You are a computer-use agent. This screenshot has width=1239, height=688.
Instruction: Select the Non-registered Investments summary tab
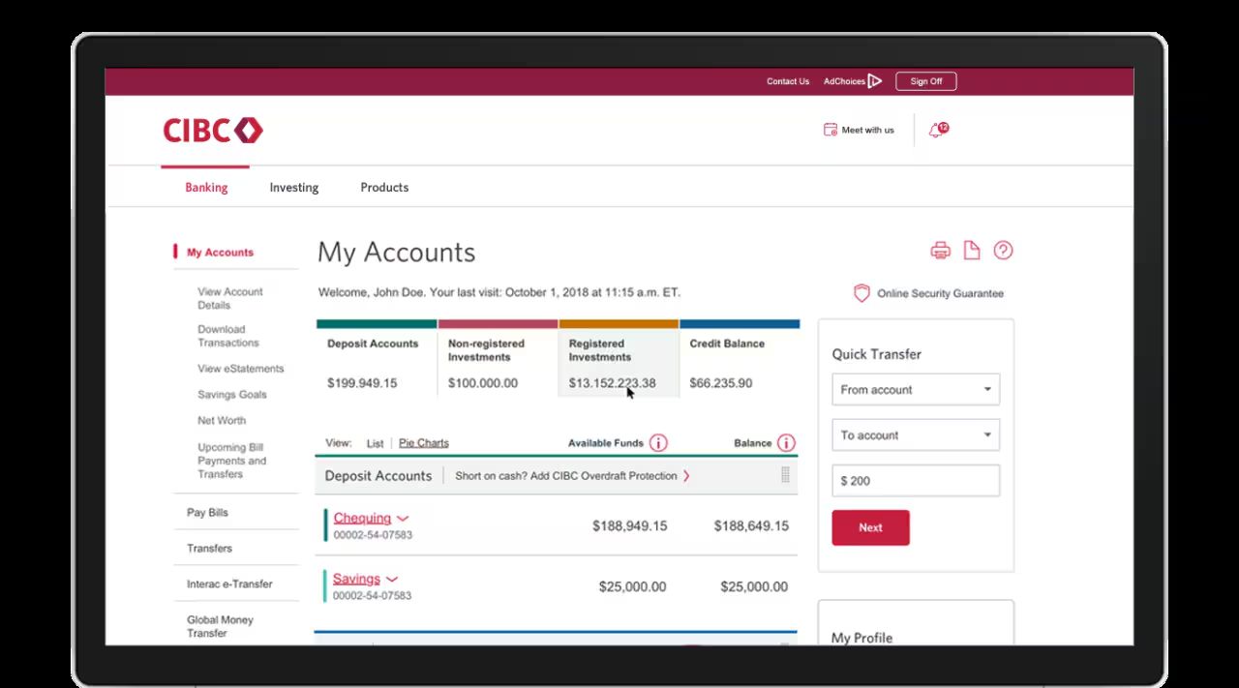(498, 358)
